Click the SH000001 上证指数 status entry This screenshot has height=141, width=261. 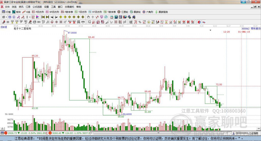point(247,133)
